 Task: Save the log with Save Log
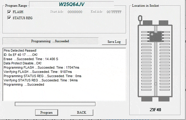pyautogui.click(x=114, y=42)
